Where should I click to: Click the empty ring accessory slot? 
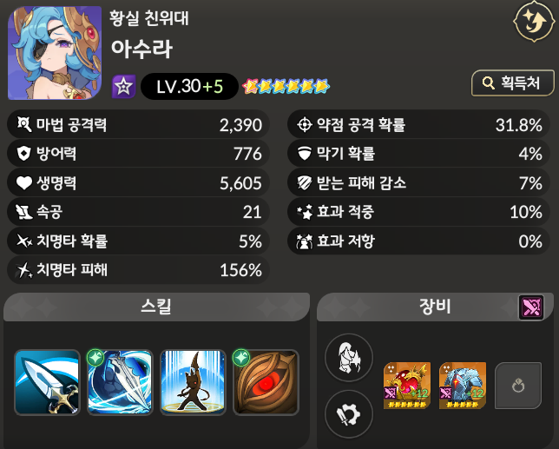[518, 386]
